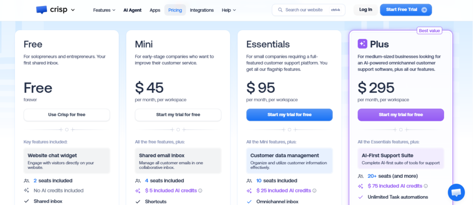Go to Integrations page

coord(202,10)
